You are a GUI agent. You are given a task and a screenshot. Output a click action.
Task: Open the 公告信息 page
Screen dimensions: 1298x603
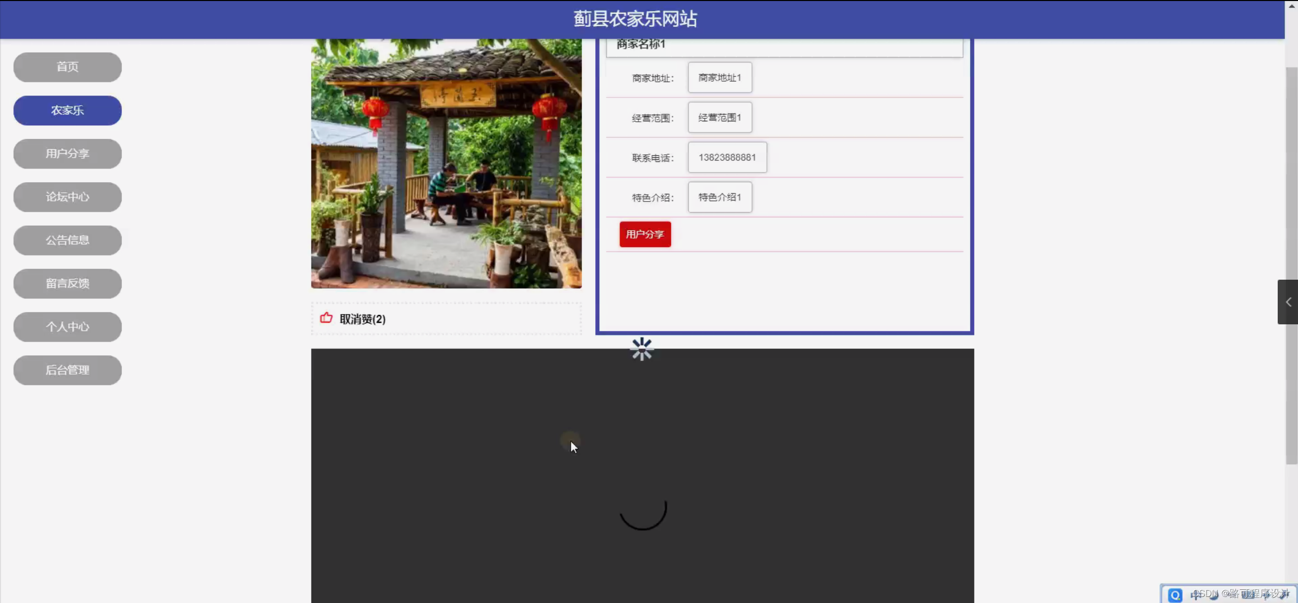coord(67,240)
